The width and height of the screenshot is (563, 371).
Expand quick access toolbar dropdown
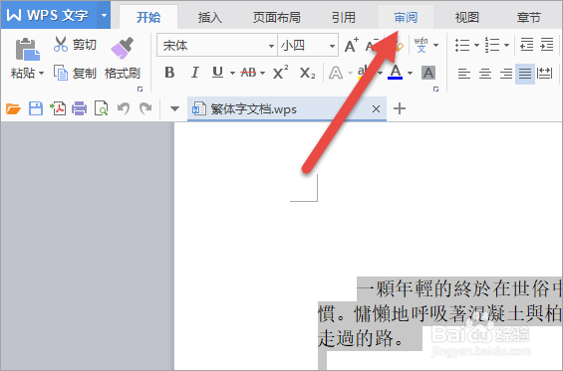[174, 108]
